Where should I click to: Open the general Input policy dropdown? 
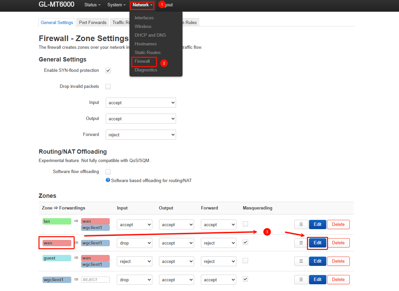point(141,103)
